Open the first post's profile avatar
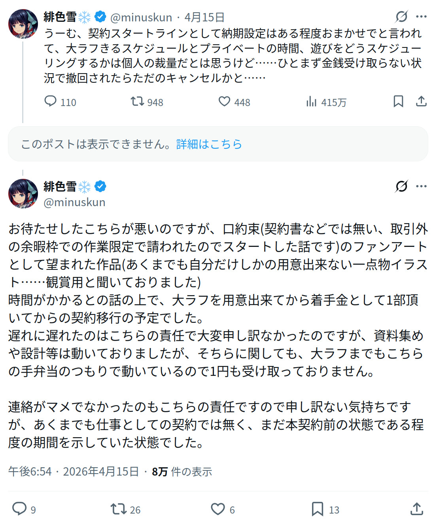 coord(23,24)
